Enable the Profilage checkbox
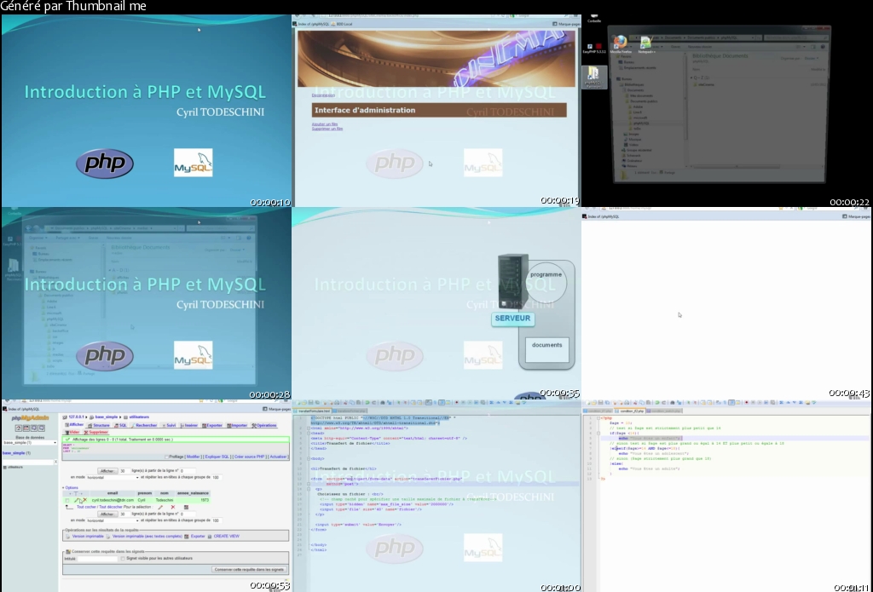The image size is (873, 592). (x=166, y=457)
